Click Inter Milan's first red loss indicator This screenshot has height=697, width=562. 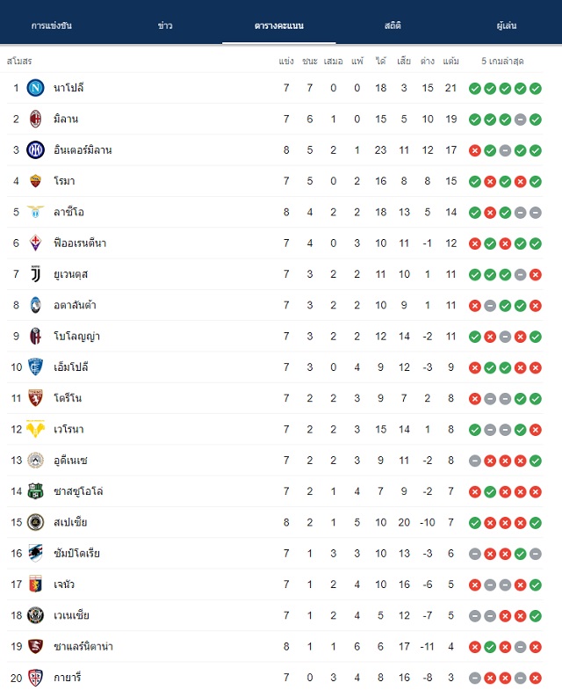tap(475, 150)
